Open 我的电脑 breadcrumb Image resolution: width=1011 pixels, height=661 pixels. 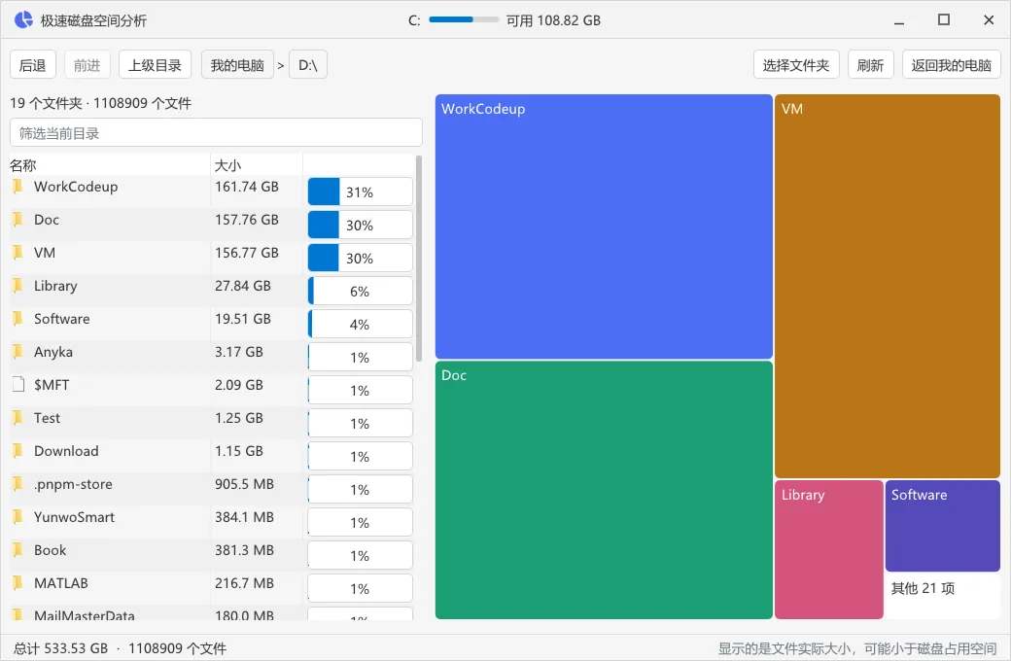237,64
